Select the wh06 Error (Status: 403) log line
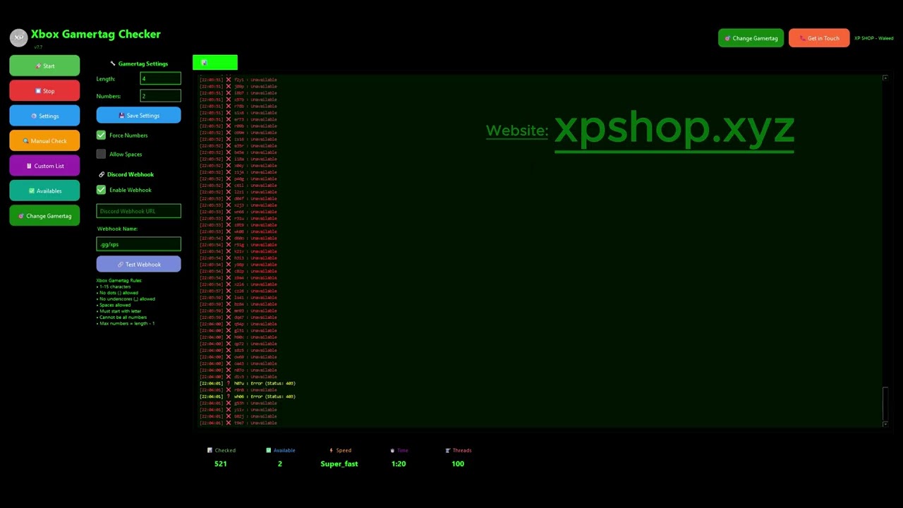Viewport: 903px width, 508px height. point(248,397)
